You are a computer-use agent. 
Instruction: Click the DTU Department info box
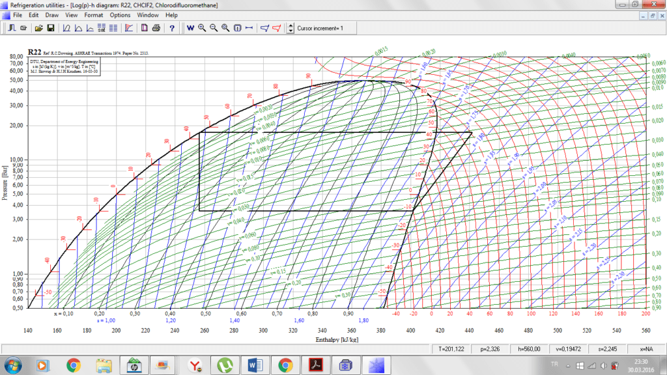tap(64, 67)
